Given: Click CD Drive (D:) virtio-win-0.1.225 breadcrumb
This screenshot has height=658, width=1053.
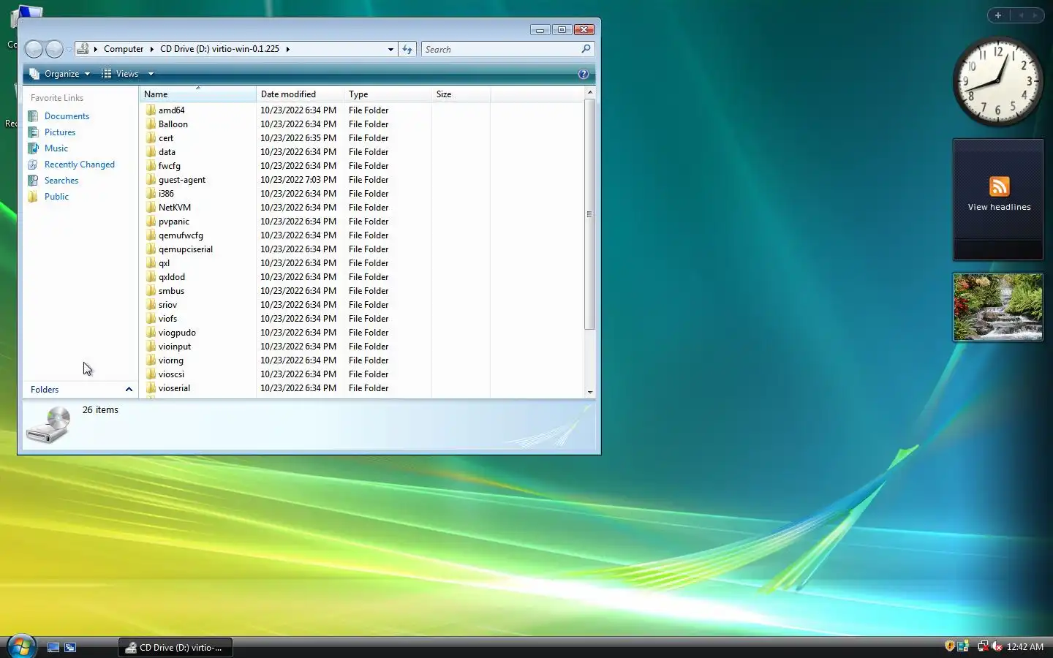Looking at the screenshot, I should pyautogui.click(x=219, y=49).
